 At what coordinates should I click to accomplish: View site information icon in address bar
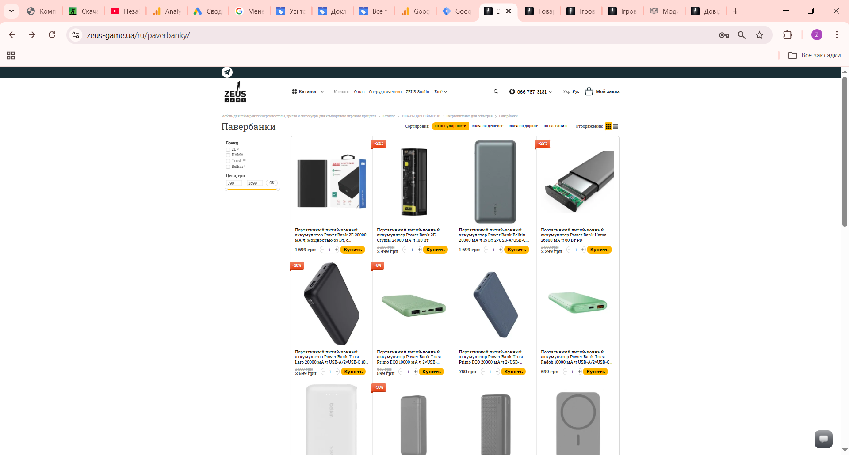click(x=76, y=35)
